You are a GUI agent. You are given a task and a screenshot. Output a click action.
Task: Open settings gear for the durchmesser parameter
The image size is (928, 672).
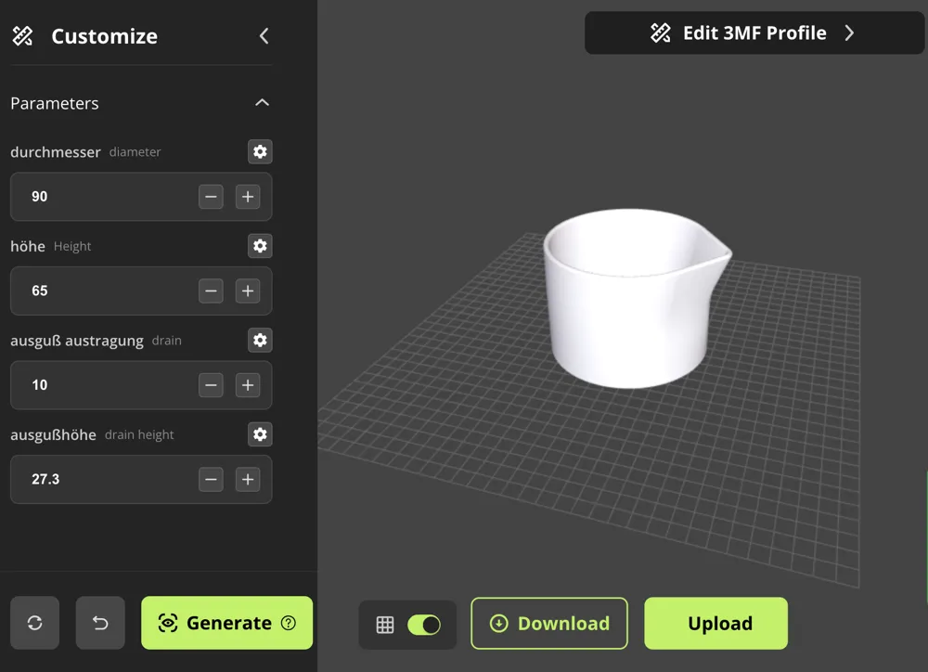260,151
